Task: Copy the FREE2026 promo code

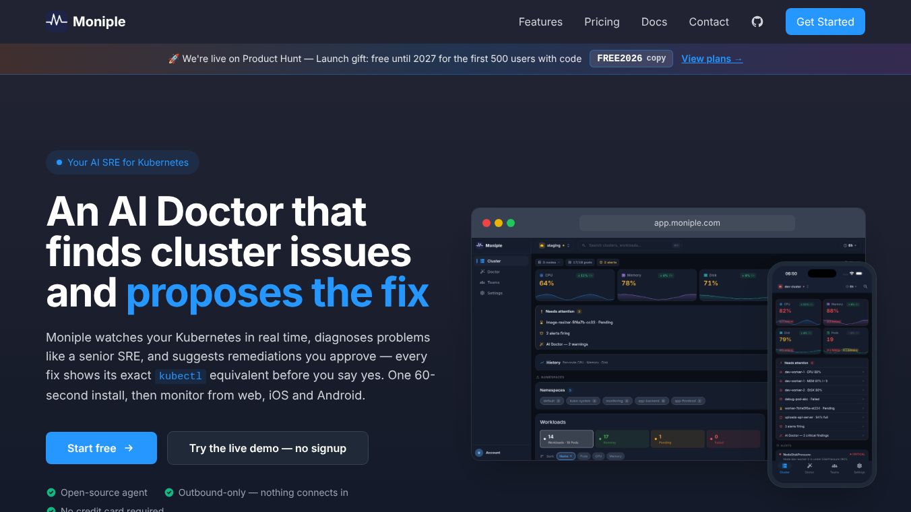Action: pos(631,59)
